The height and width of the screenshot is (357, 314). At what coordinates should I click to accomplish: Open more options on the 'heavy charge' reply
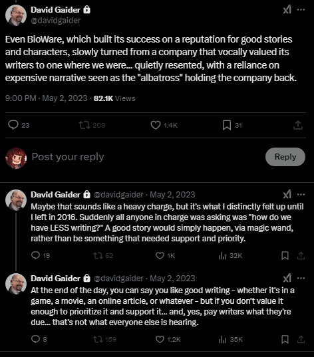coord(301,194)
